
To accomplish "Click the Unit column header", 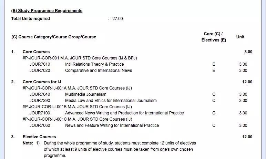I will (x=240, y=37).
